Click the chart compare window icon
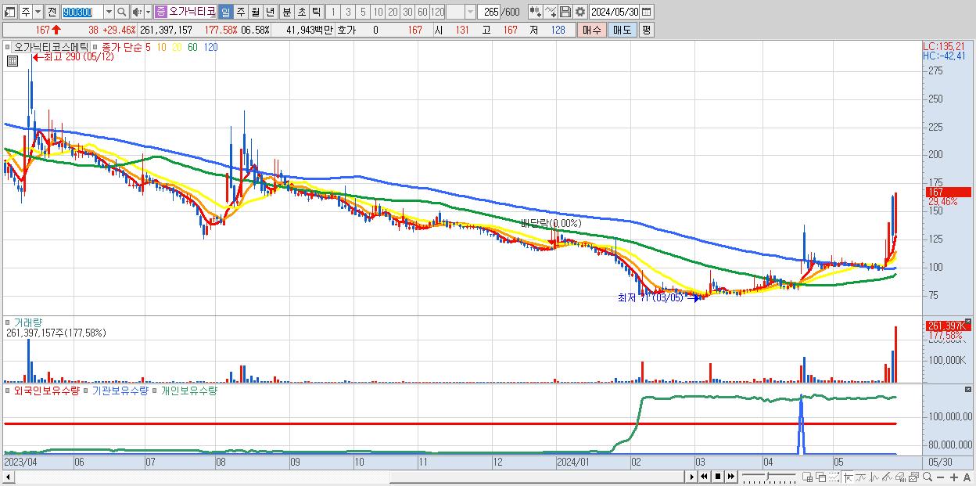Image resolution: width=976 pixels, height=486 pixels. (913, 477)
